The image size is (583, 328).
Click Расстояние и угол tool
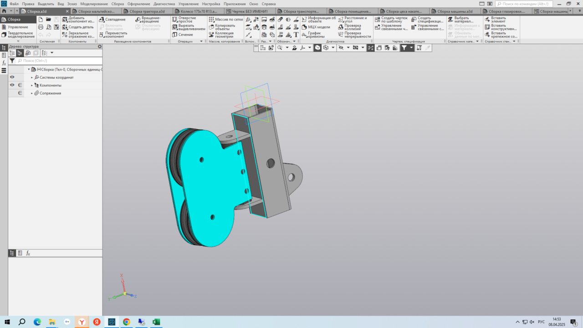point(352,20)
